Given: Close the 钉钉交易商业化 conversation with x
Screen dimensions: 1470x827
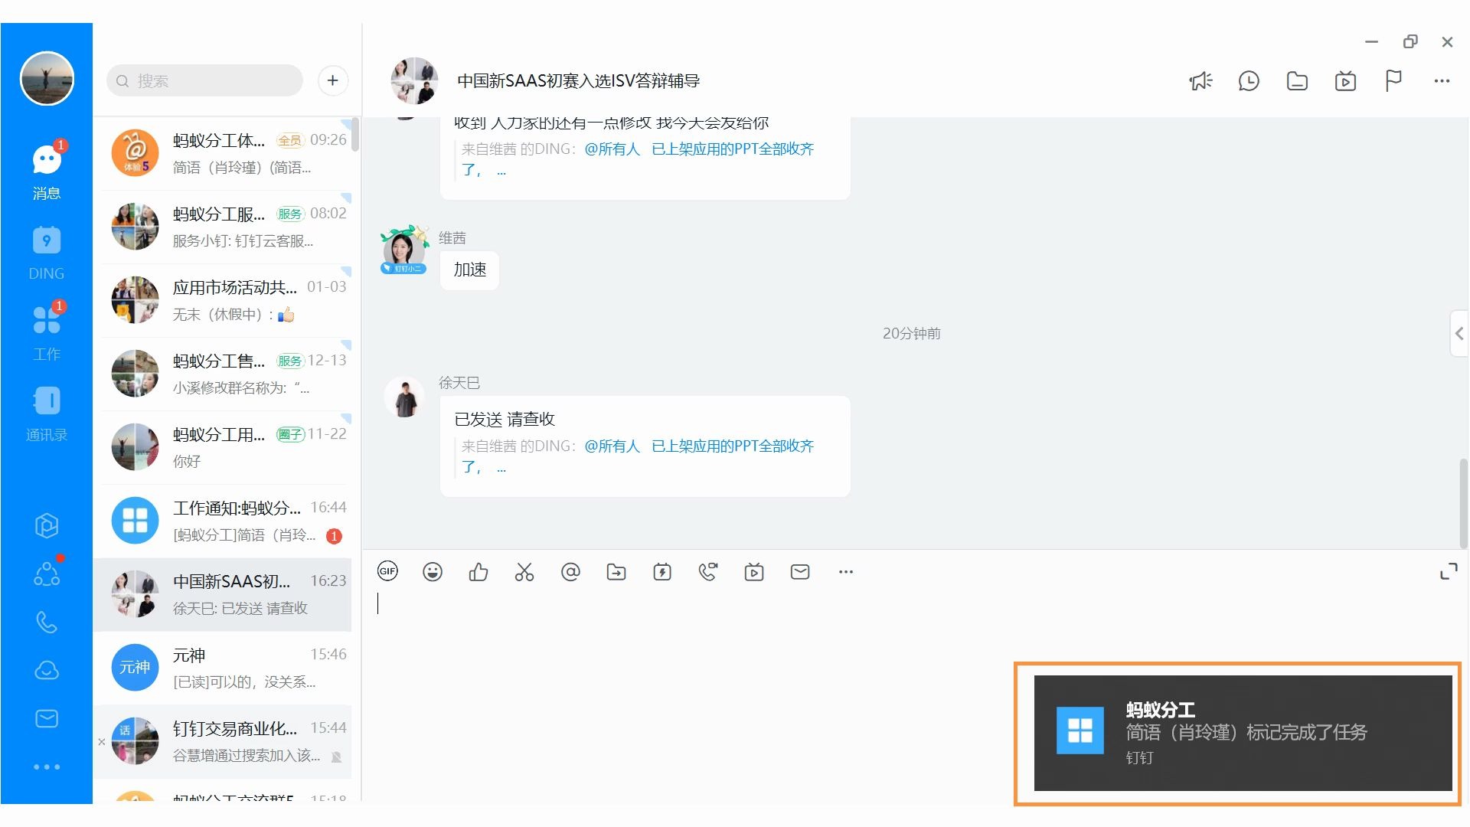Looking at the screenshot, I should pyautogui.click(x=102, y=741).
